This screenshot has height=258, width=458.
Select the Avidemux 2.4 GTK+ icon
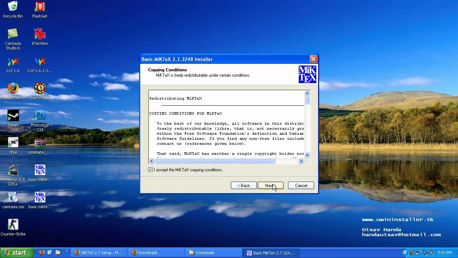point(13,175)
